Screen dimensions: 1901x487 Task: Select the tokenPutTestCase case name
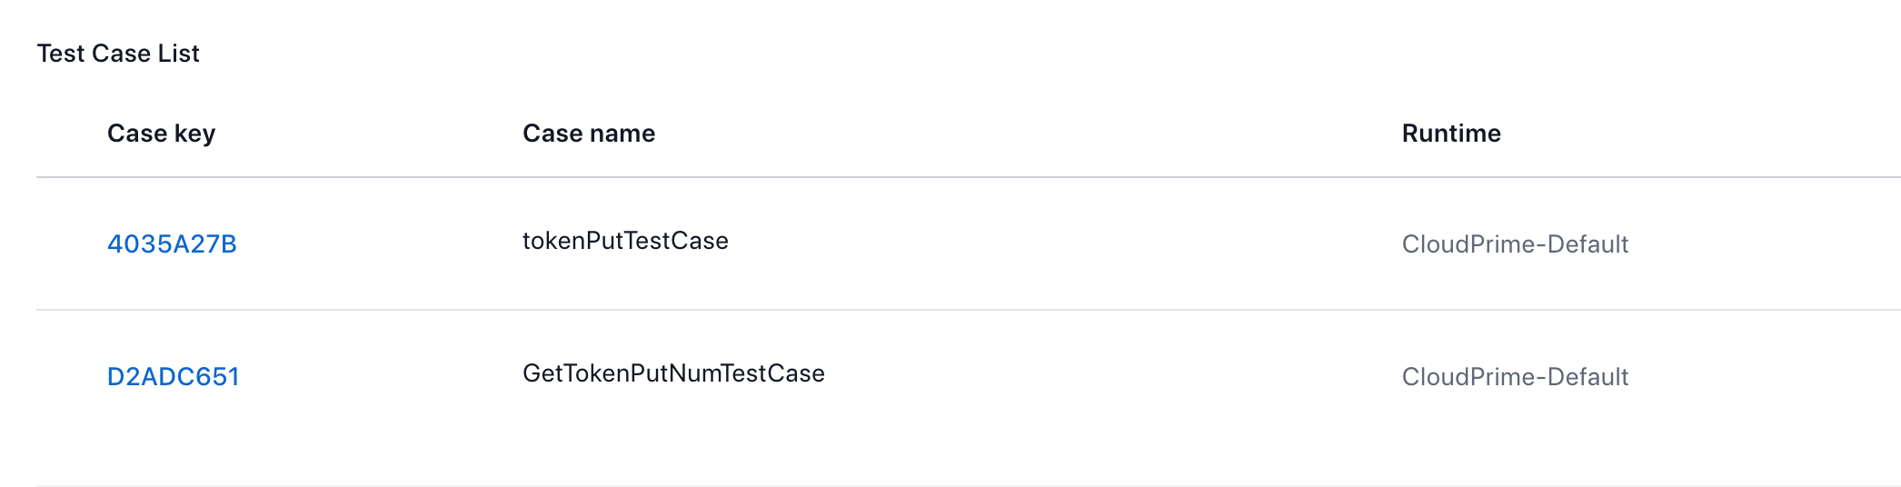point(625,241)
